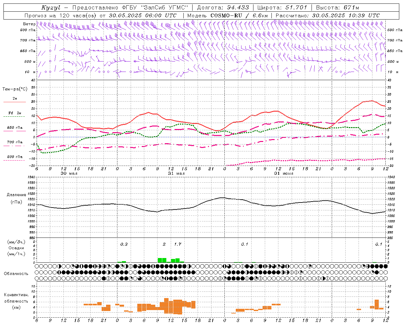Click the 'Высота: 671м' elevation value
This screenshot has height=323, width=404.
click(x=338, y=8)
